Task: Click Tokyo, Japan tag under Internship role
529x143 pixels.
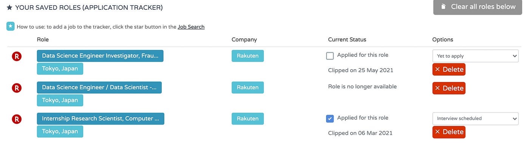Action: tap(60, 131)
